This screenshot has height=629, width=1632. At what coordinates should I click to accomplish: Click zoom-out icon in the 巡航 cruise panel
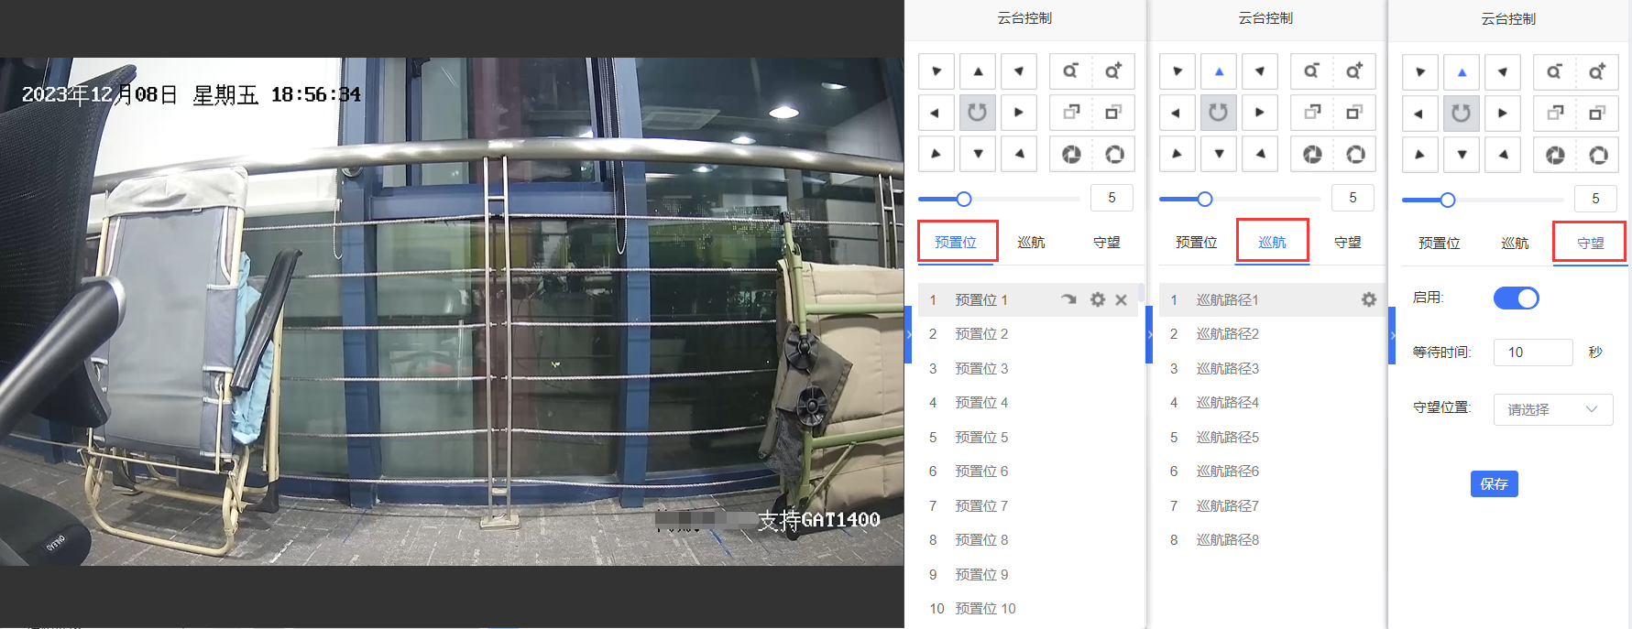(x=1311, y=71)
